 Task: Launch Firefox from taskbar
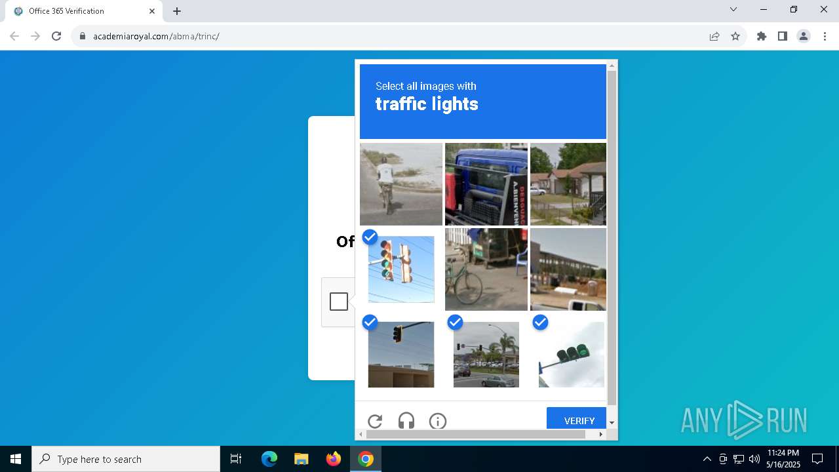pos(334,459)
